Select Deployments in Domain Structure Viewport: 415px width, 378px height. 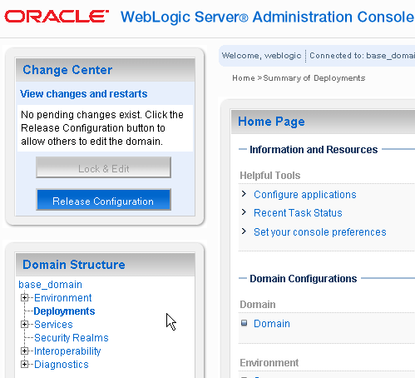click(x=64, y=311)
